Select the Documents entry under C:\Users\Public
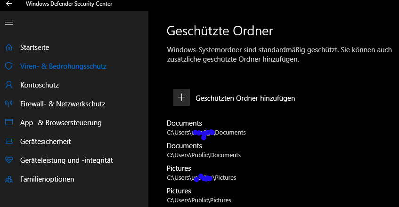Image resolution: width=399 pixels, height=207 pixels. pyautogui.click(x=185, y=146)
